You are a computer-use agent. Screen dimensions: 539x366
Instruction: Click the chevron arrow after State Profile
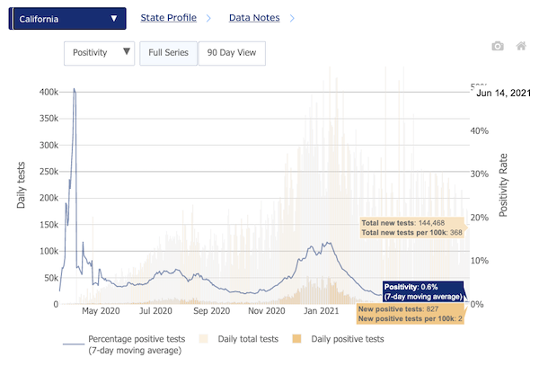pyautogui.click(x=208, y=18)
